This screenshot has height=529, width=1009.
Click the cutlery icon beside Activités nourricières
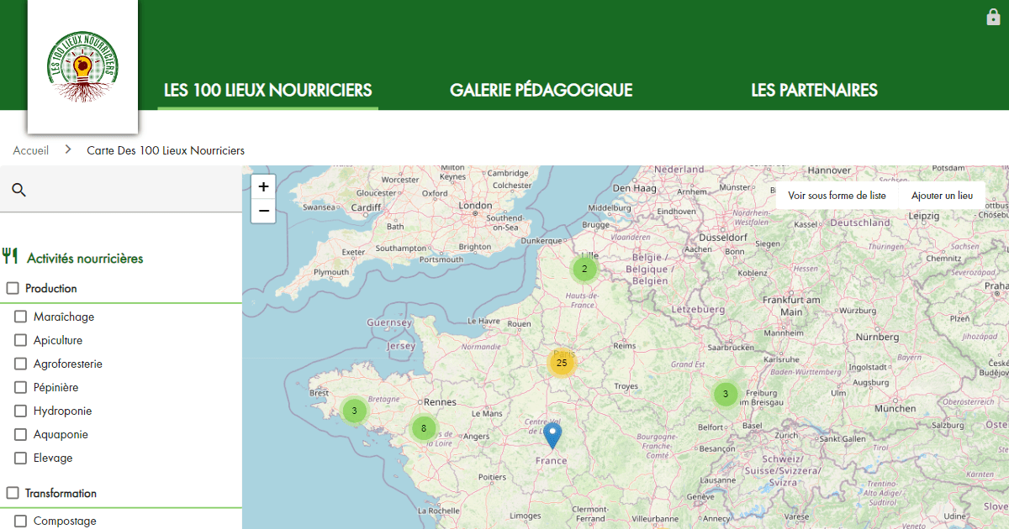point(11,255)
